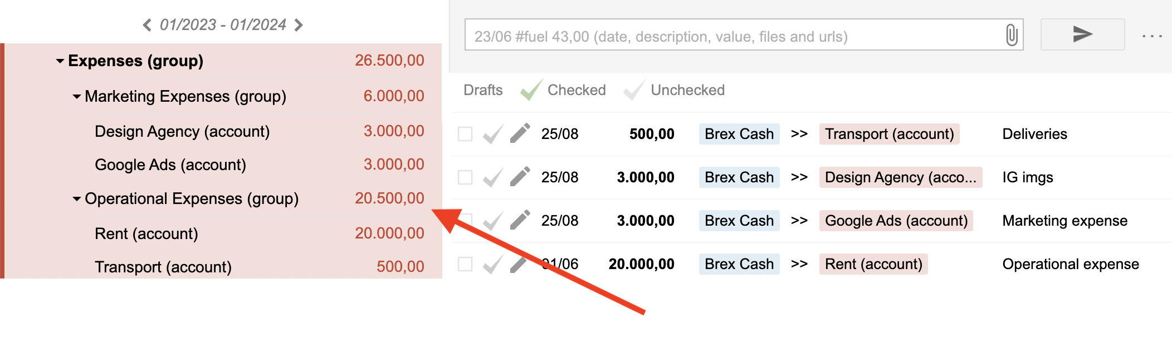Image resolution: width=1172 pixels, height=338 pixels.
Task: Switch to the Drafts tab
Action: point(483,90)
